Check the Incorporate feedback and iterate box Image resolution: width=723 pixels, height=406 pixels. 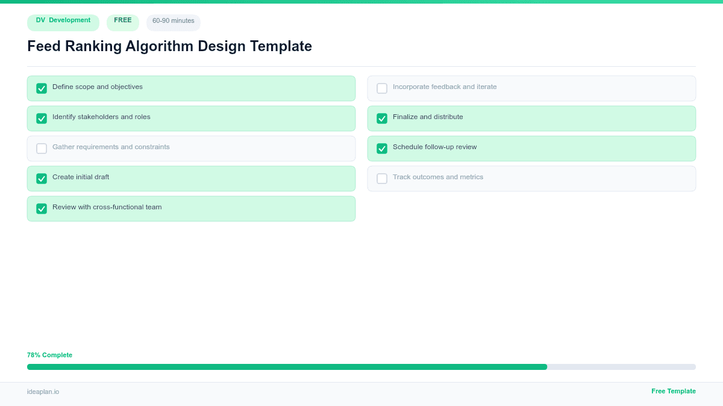tap(382, 88)
